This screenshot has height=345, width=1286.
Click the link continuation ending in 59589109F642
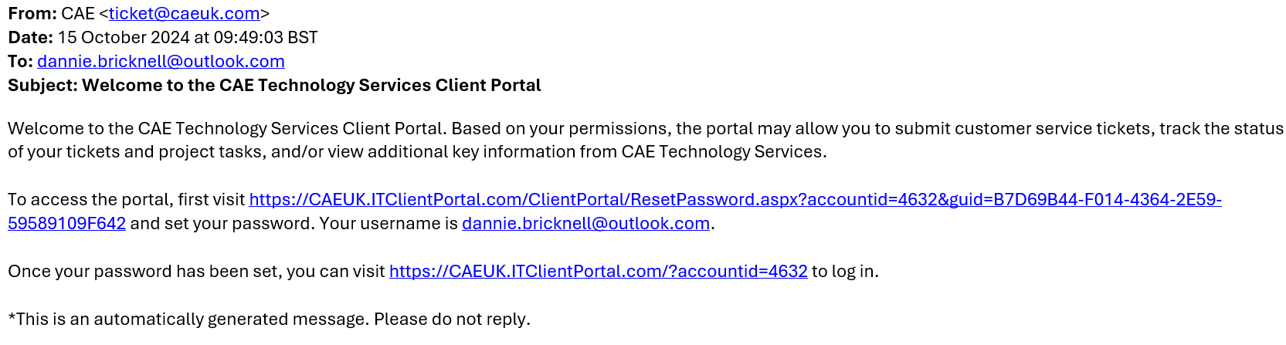(x=66, y=224)
